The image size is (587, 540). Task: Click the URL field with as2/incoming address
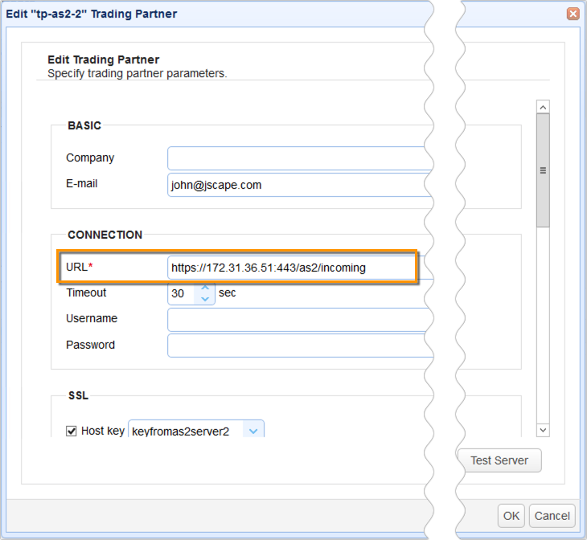(x=291, y=268)
